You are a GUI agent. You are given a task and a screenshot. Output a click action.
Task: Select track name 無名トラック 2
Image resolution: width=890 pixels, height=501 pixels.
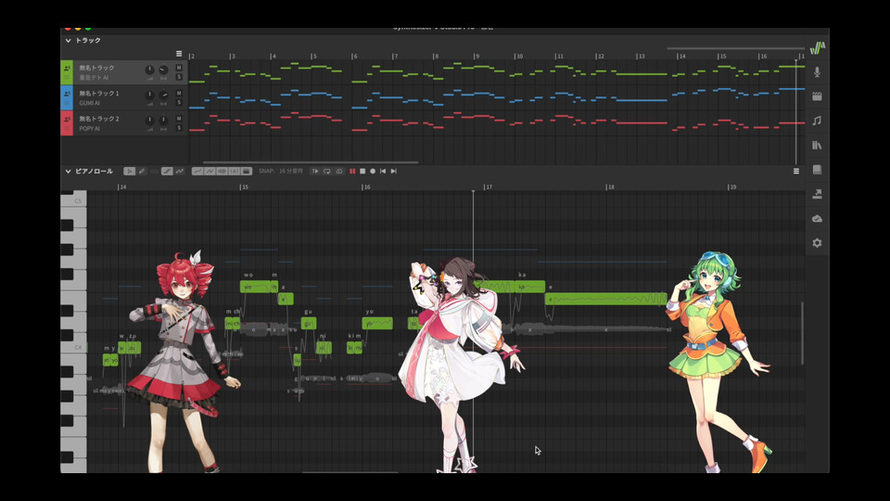(x=99, y=119)
